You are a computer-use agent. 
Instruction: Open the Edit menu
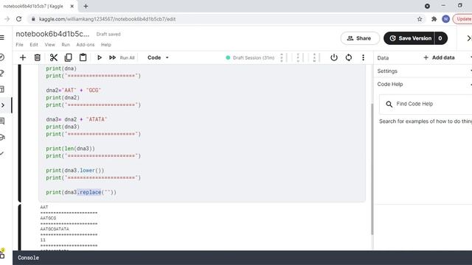coord(34,44)
